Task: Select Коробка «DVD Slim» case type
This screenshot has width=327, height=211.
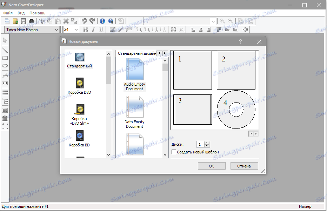Action: (x=79, y=114)
